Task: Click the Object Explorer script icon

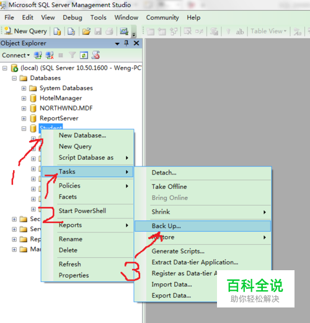Action: pyautogui.click(x=95, y=55)
